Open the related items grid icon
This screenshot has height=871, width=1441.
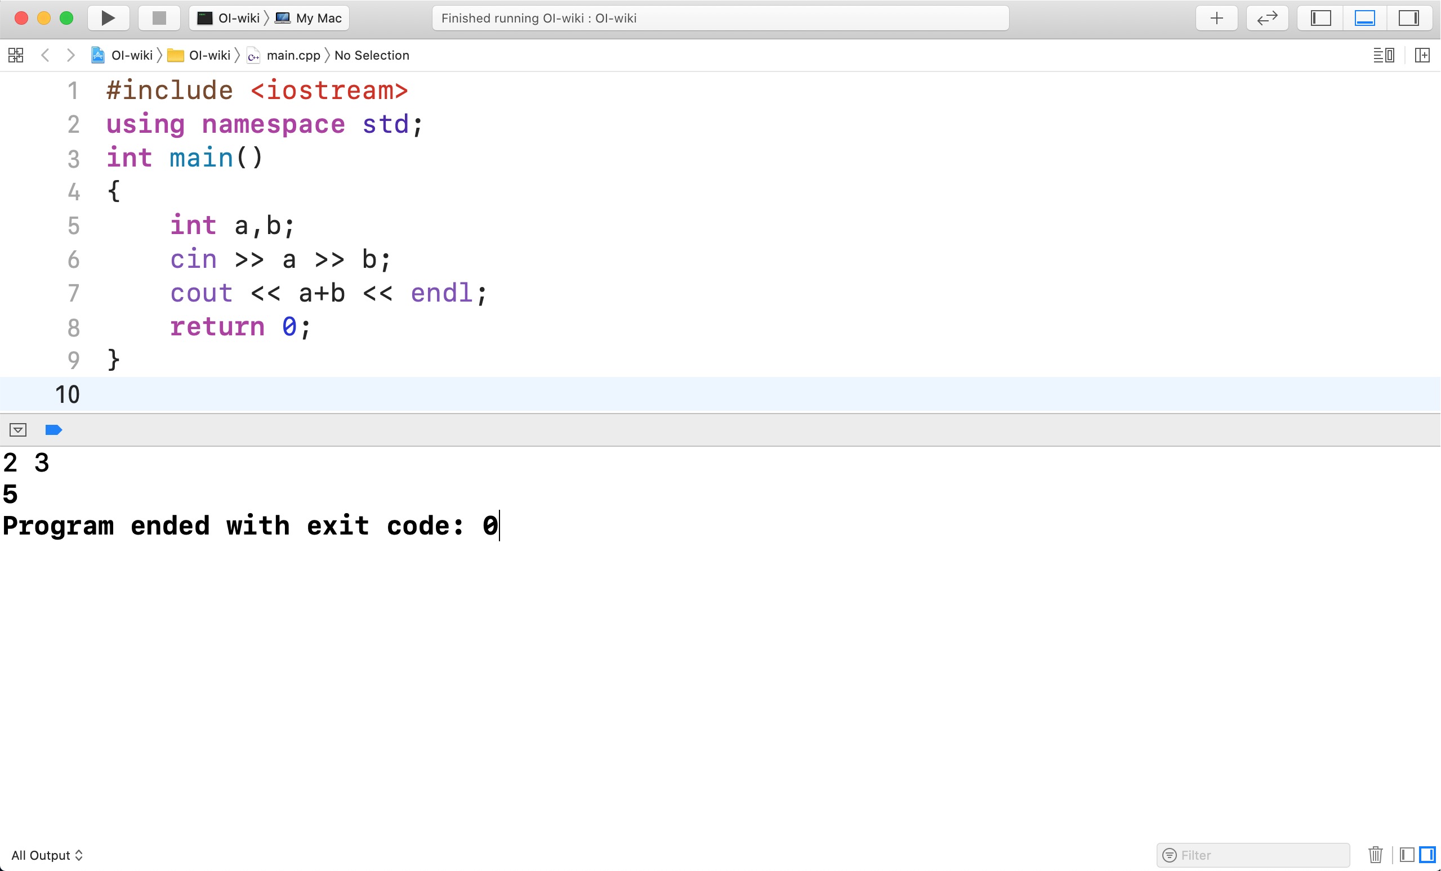pyautogui.click(x=16, y=56)
